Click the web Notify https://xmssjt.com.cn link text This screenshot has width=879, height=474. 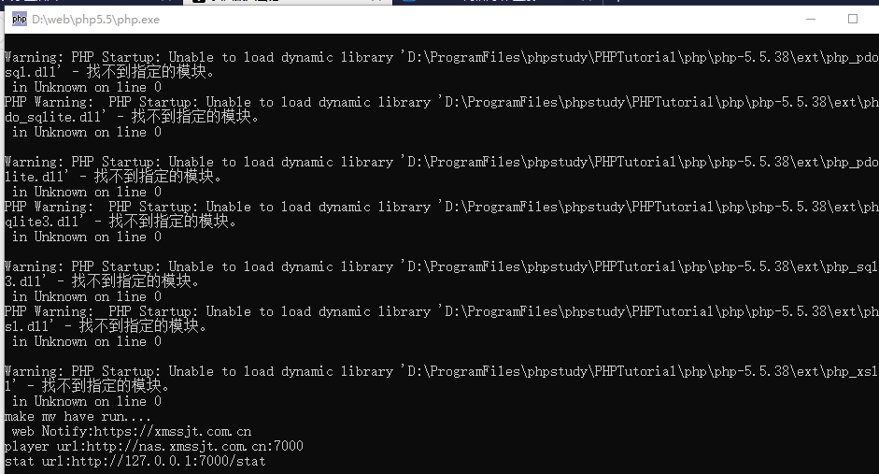coord(132,431)
